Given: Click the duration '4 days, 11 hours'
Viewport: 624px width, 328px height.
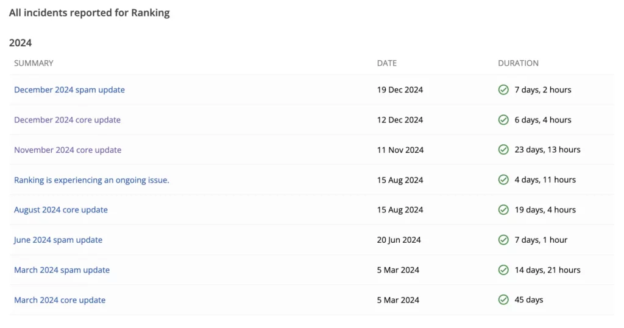Looking at the screenshot, I should coord(545,180).
